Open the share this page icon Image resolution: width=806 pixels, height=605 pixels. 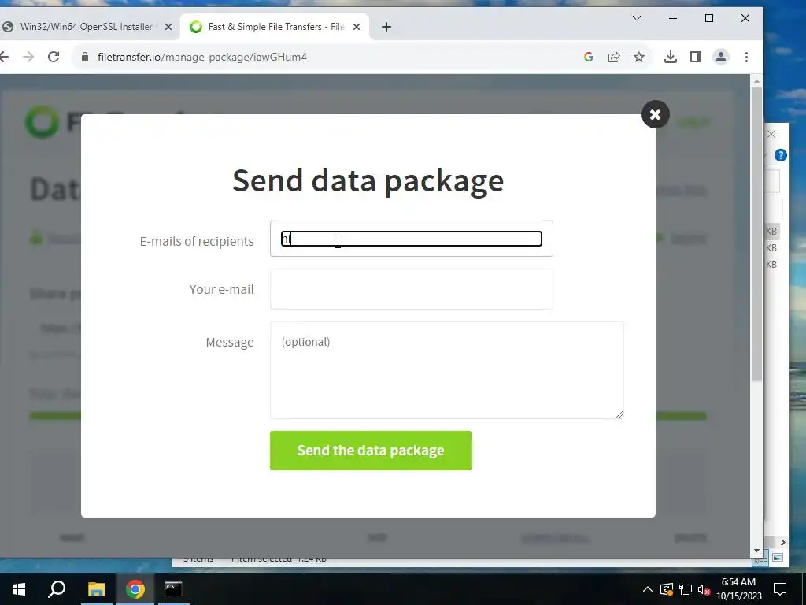(614, 57)
